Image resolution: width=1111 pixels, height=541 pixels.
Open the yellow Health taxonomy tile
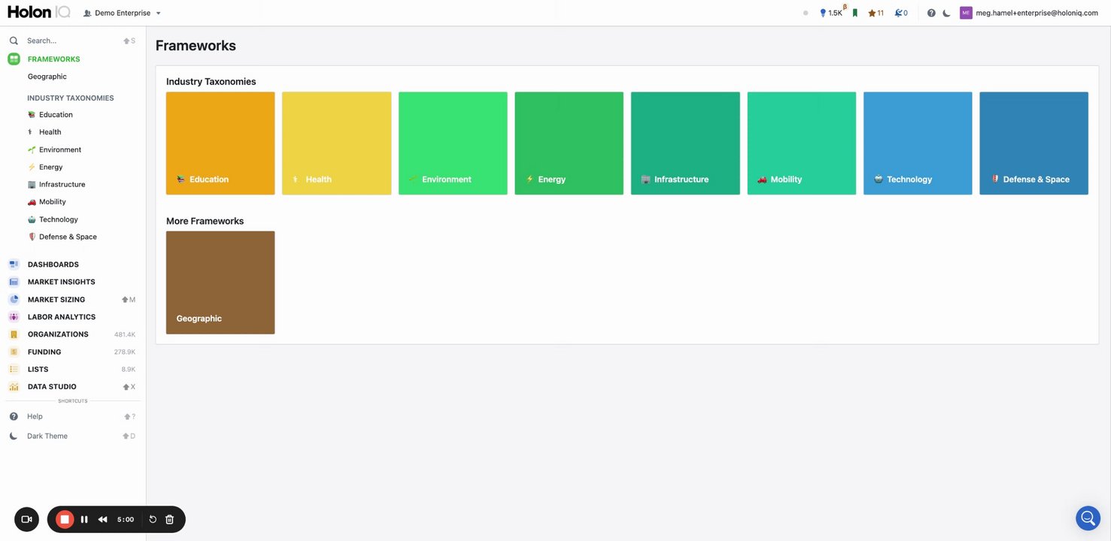tap(336, 144)
